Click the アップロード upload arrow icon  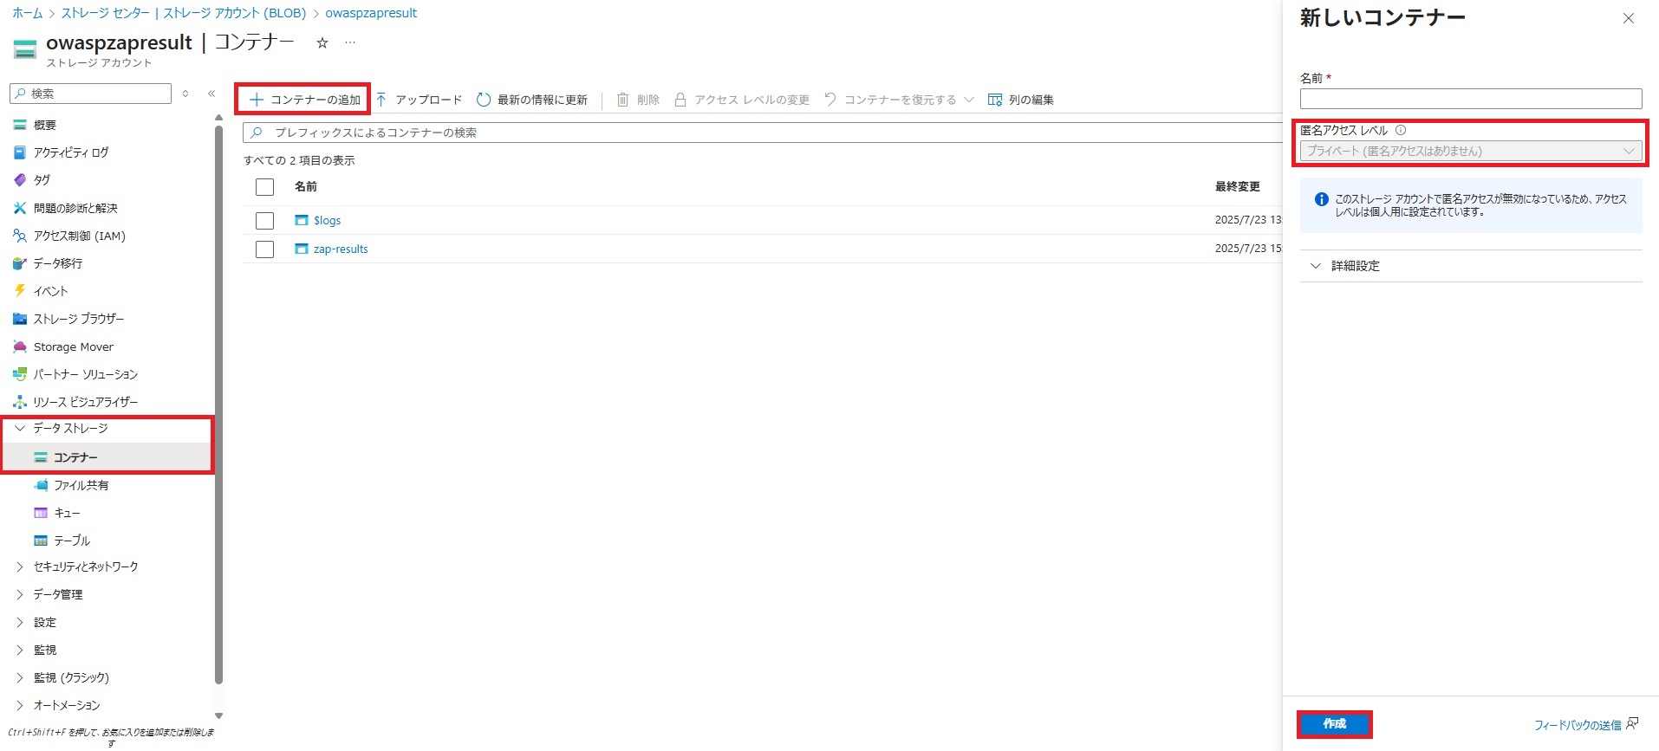coord(381,100)
